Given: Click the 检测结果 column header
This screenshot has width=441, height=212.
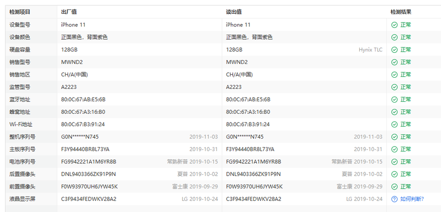Looking at the screenshot, I should 401,12.
